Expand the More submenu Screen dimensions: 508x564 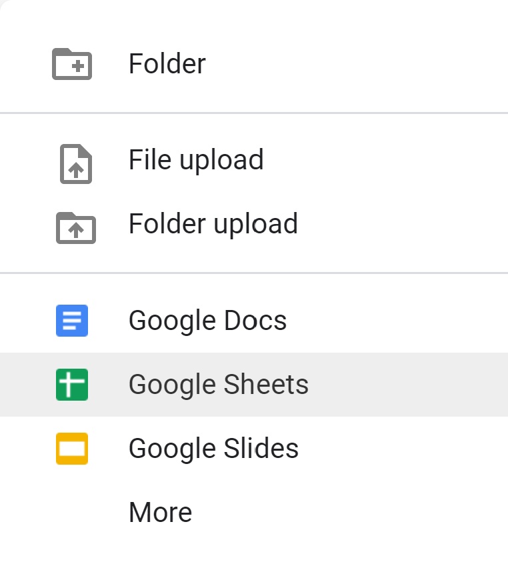(x=253, y=513)
